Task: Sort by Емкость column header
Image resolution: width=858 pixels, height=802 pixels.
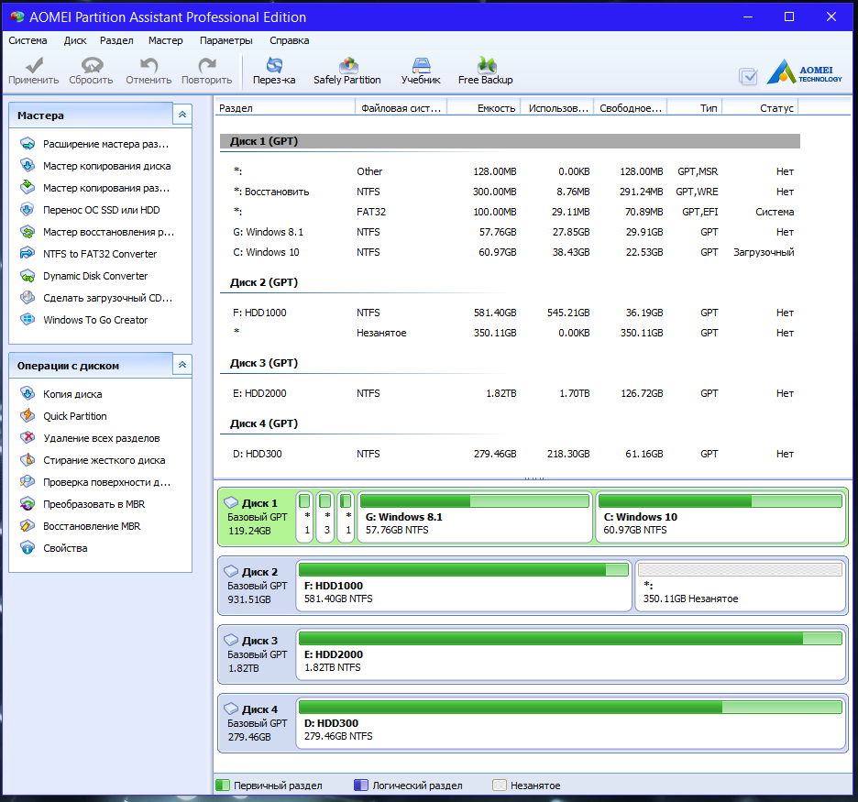Action: click(484, 108)
